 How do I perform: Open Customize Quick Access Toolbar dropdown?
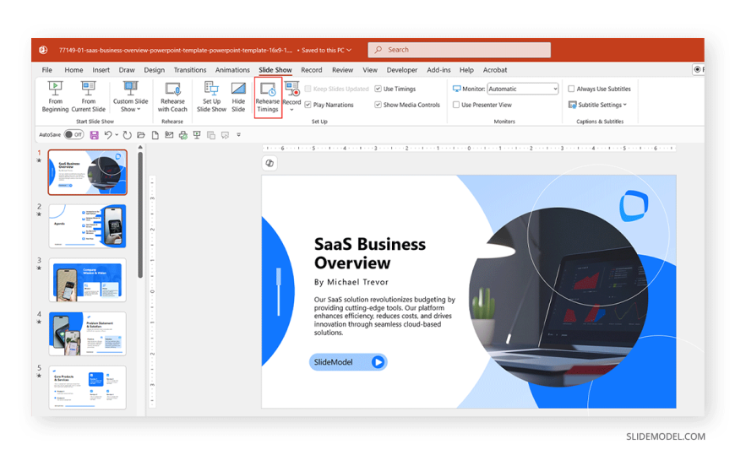(x=238, y=135)
